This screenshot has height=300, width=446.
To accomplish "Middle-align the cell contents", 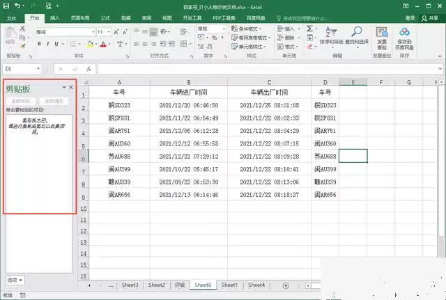I will (145, 31).
